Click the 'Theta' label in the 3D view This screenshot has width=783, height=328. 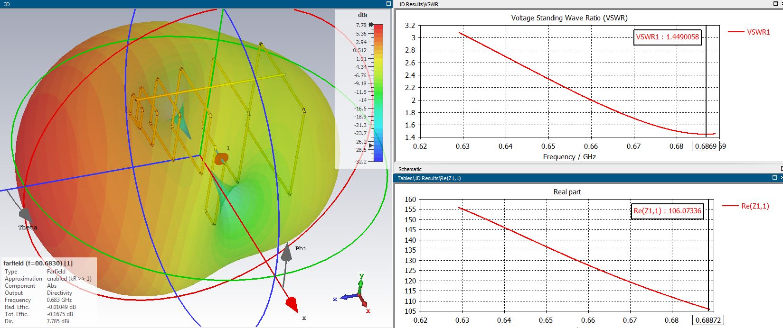[28, 228]
